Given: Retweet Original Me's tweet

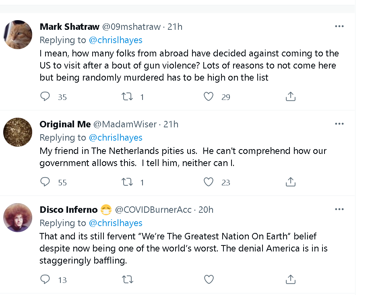Looking at the screenshot, I should click(127, 182).
